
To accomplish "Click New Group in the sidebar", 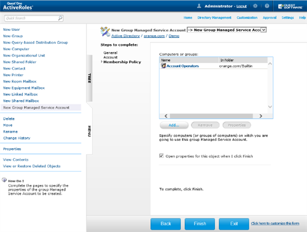I will [x=13, y=36].
